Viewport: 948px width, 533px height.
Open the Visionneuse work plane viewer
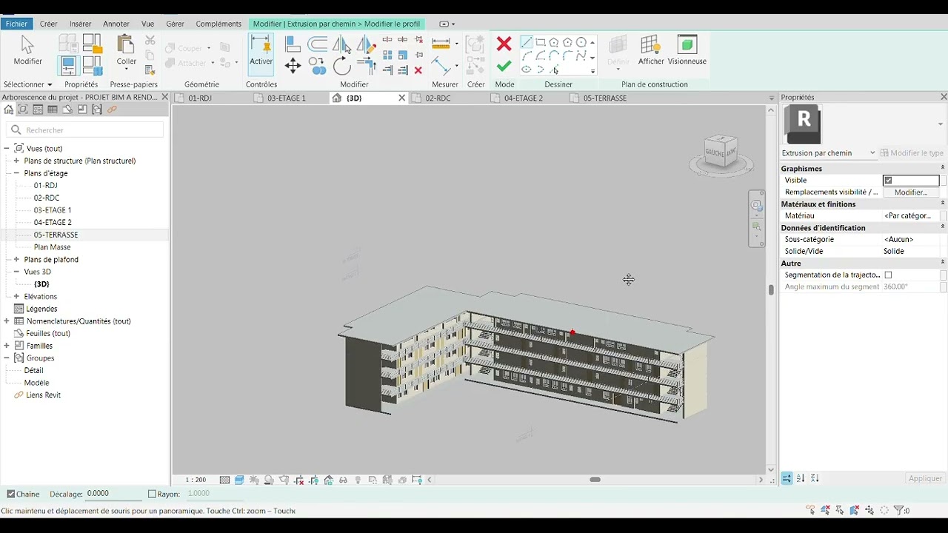click(687, 50)
